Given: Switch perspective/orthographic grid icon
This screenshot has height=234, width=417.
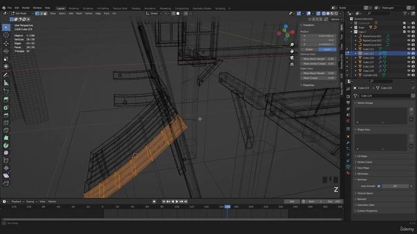Looking at the screenshot, I should click(x=292, y=64).
